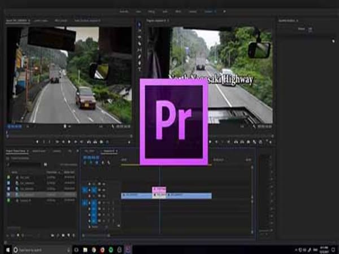Open the Windows Start menu
Image resolution: width=339 pixels, height=254 pixels.
[8, 250]
